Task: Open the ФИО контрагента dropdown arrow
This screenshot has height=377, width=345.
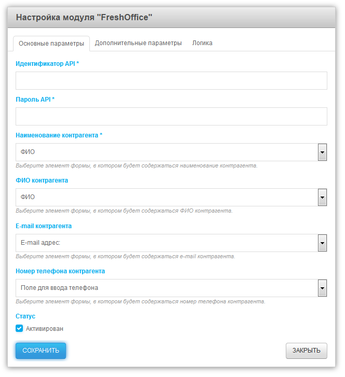Action: click(x=322, y=198)
